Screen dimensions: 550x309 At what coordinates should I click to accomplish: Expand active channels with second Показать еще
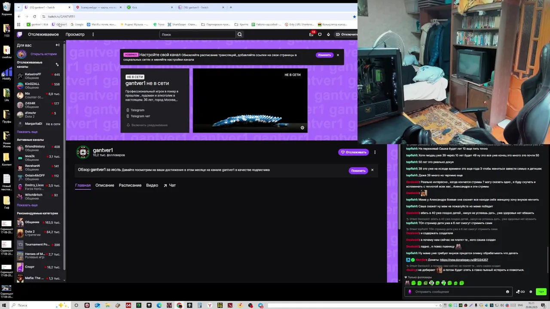click(x=27, y=205)
